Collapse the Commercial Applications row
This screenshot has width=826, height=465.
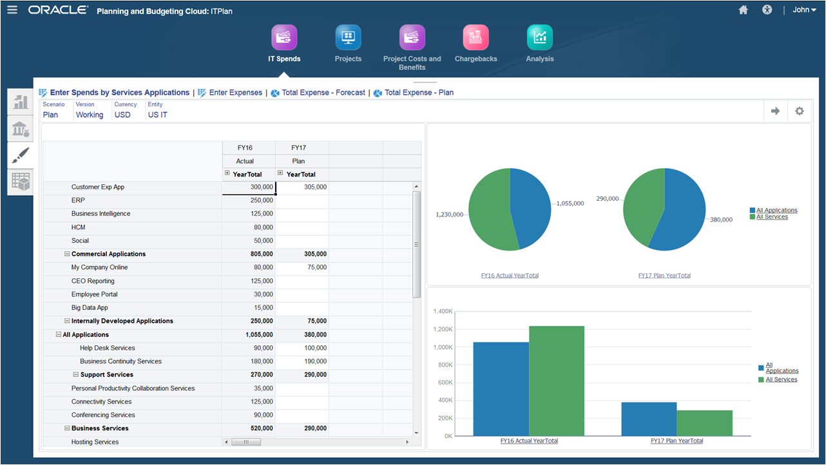click(x=67, y=254)
